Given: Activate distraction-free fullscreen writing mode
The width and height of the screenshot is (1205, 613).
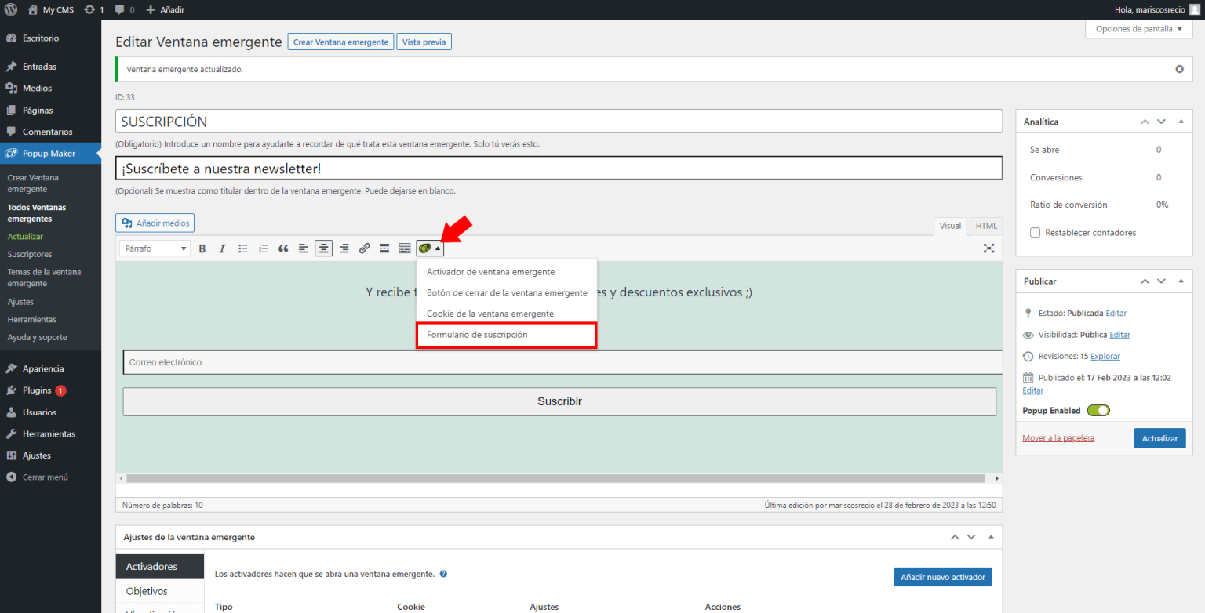Looking at the screenshot, I should click(x=988, y=248).
